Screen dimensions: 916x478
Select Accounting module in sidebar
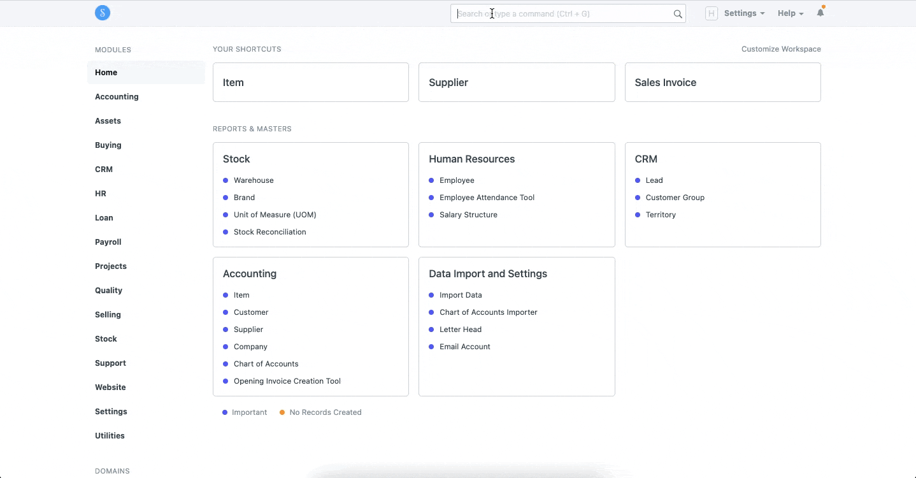[117, 97]
